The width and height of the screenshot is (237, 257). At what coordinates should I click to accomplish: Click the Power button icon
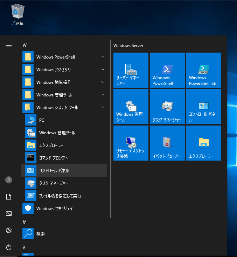coord(9,247)
